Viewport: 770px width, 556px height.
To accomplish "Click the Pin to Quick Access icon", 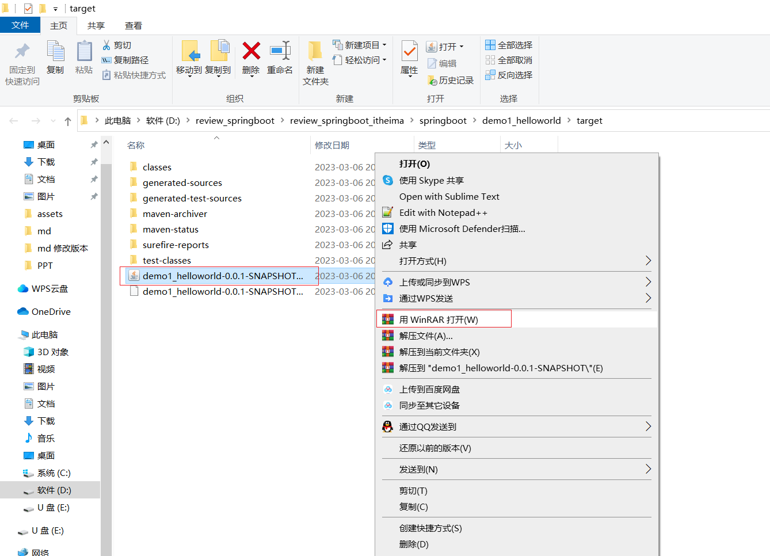I will click(x=22, y=52).
